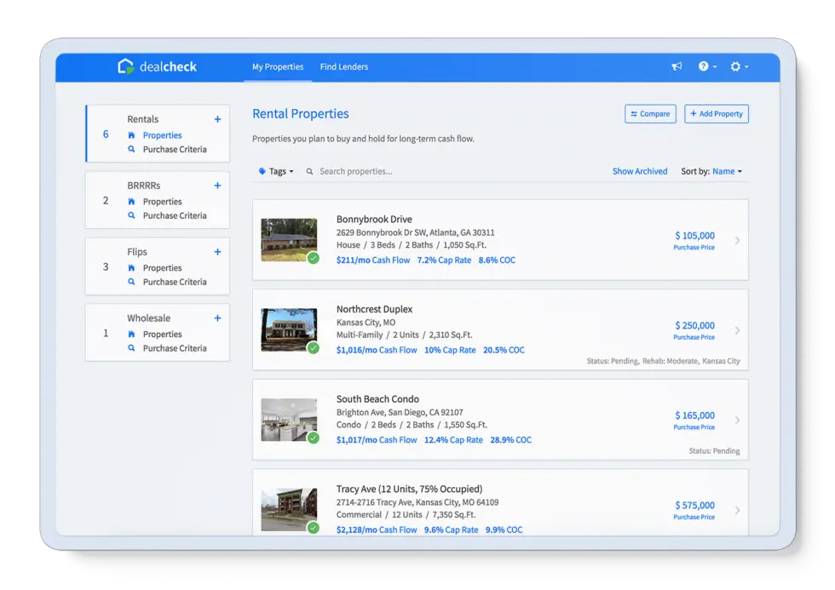
Task: Toggle Show Archived properties
Action: pos(640,171)
